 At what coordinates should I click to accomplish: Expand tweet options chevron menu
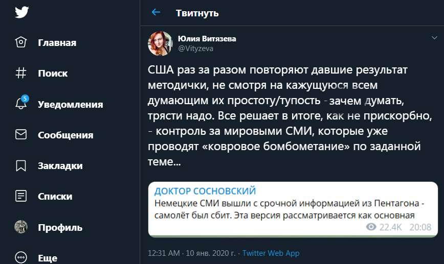click(434, 38)
